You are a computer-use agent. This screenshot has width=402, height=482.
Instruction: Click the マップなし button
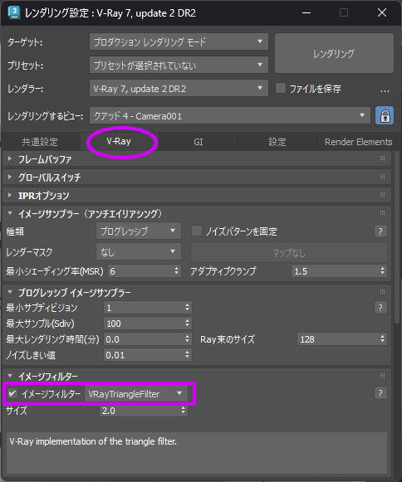[x=289, y=253]
